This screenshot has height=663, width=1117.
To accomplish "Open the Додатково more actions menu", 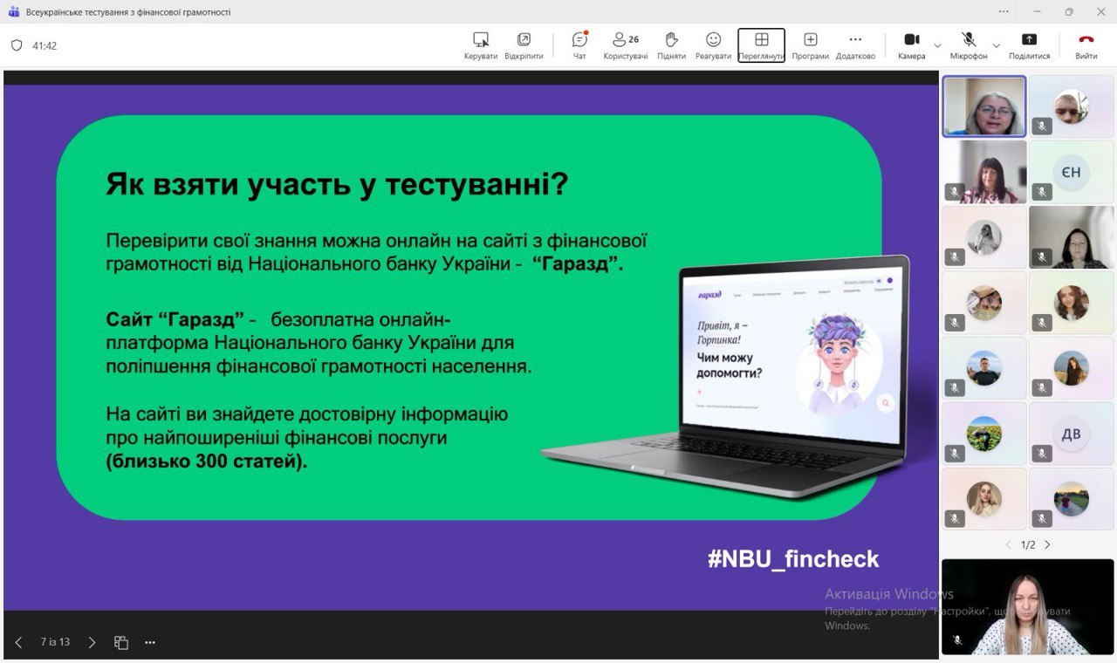I will pyautogui.click(x=855, y=44).
